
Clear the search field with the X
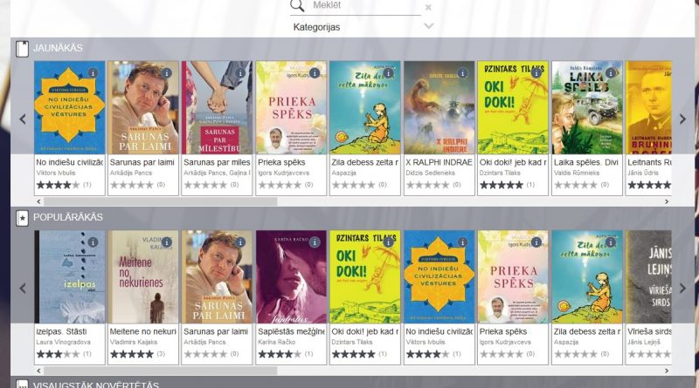pos(428,8)
